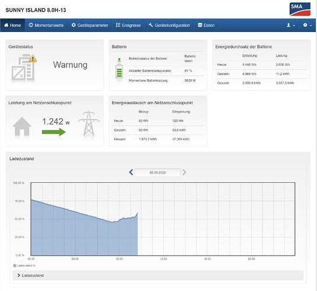The height and width of the screenshot is (291, 317).
Task: Switch to Momentanwerte tab
Action: [46, 25]
